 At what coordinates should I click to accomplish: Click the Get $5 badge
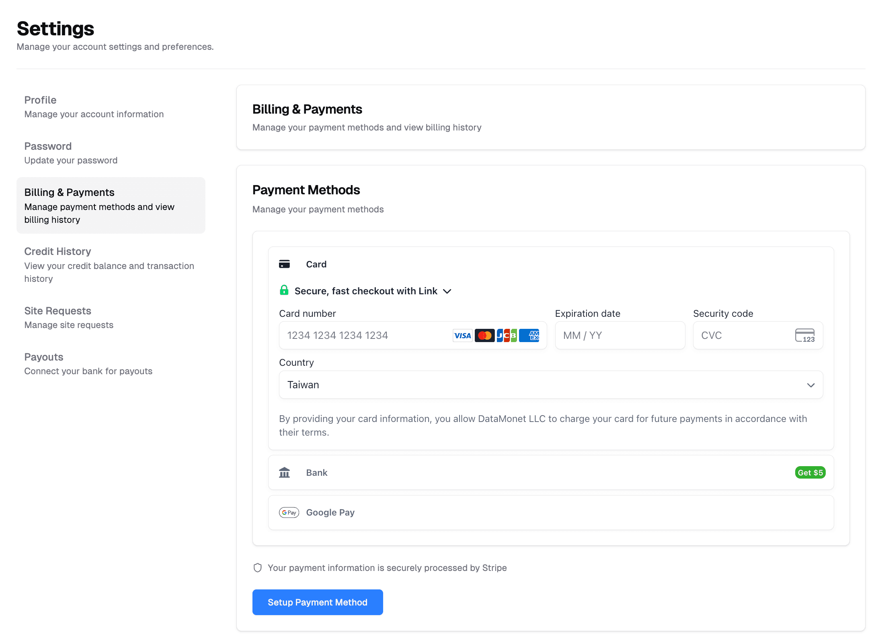click(810, 473)
